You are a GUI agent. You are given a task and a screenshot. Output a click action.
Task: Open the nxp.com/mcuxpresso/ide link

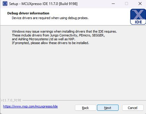tap(30, 106)
